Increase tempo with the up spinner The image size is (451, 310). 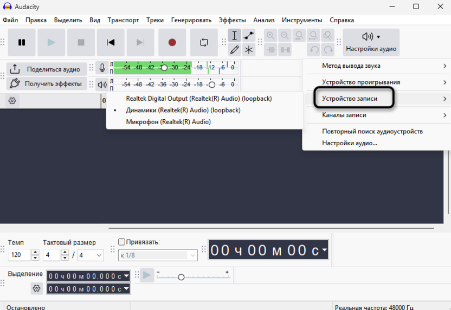35,252
